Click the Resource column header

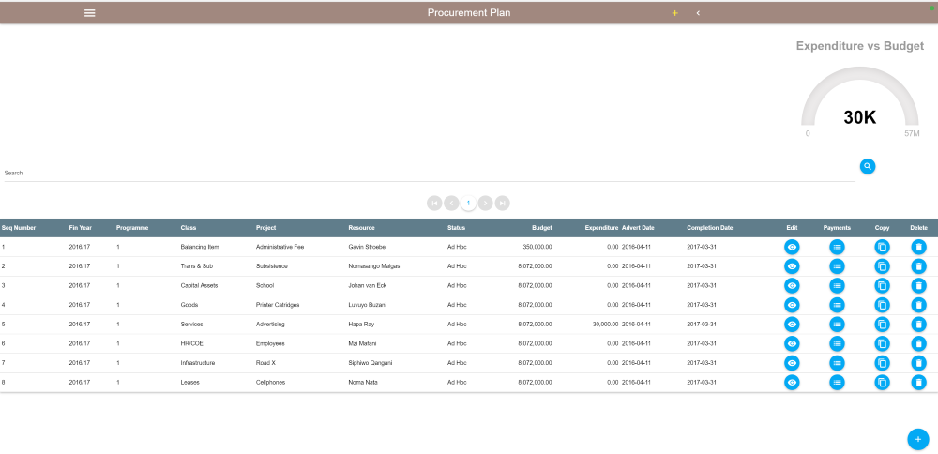(x=361, y=228)
